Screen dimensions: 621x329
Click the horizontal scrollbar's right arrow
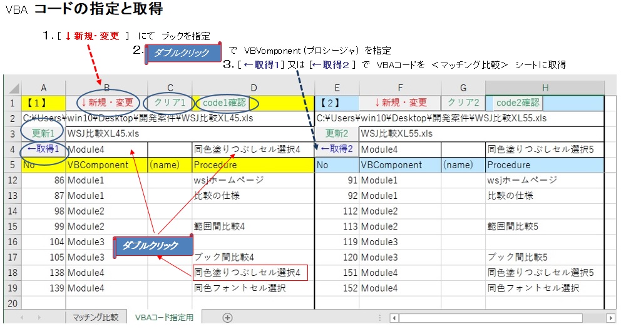pos(610,318)
